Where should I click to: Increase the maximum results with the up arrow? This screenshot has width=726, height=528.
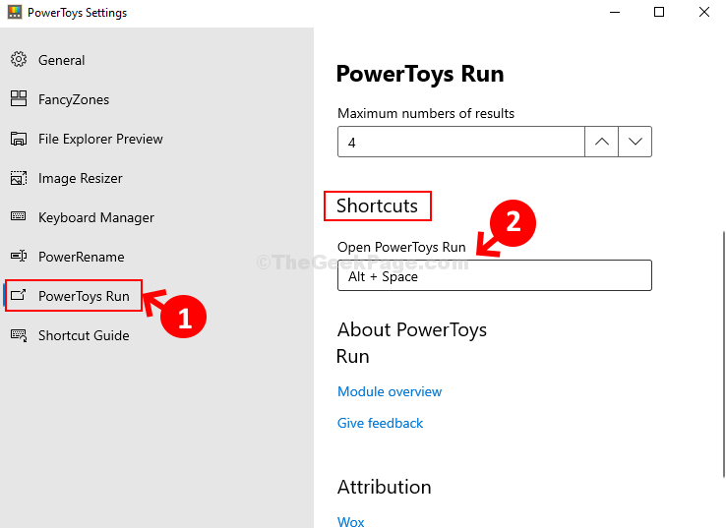click(601, 142)
